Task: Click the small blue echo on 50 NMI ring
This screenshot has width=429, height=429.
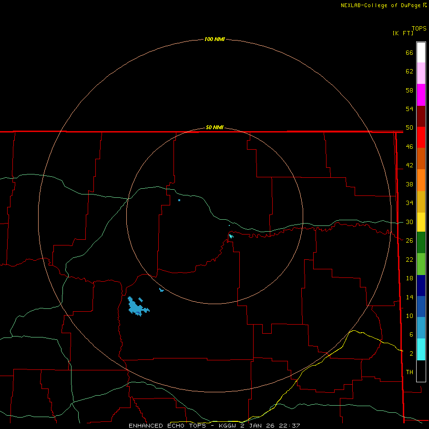Action: 162,290
